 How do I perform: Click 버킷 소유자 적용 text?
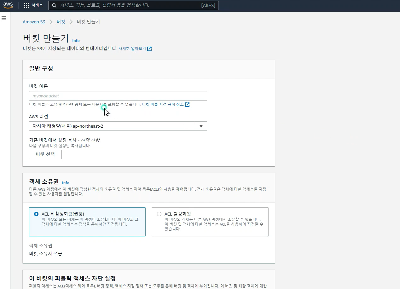pos(46,253)
